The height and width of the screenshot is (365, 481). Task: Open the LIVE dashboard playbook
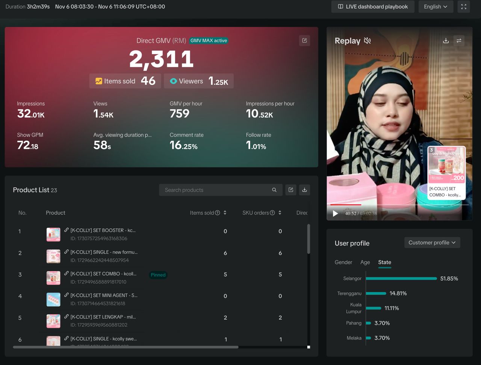coord(373,7)
